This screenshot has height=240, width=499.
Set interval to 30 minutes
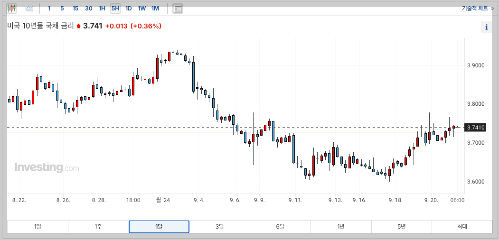[x=89, y=9]
